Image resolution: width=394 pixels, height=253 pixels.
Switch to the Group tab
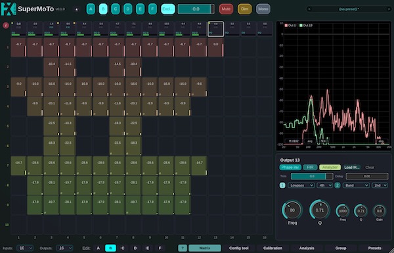pos(340,248)
